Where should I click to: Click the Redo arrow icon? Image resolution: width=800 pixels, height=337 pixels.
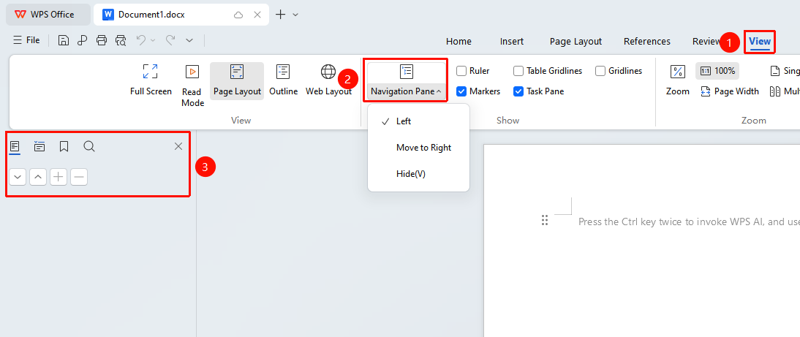[170, 39]
